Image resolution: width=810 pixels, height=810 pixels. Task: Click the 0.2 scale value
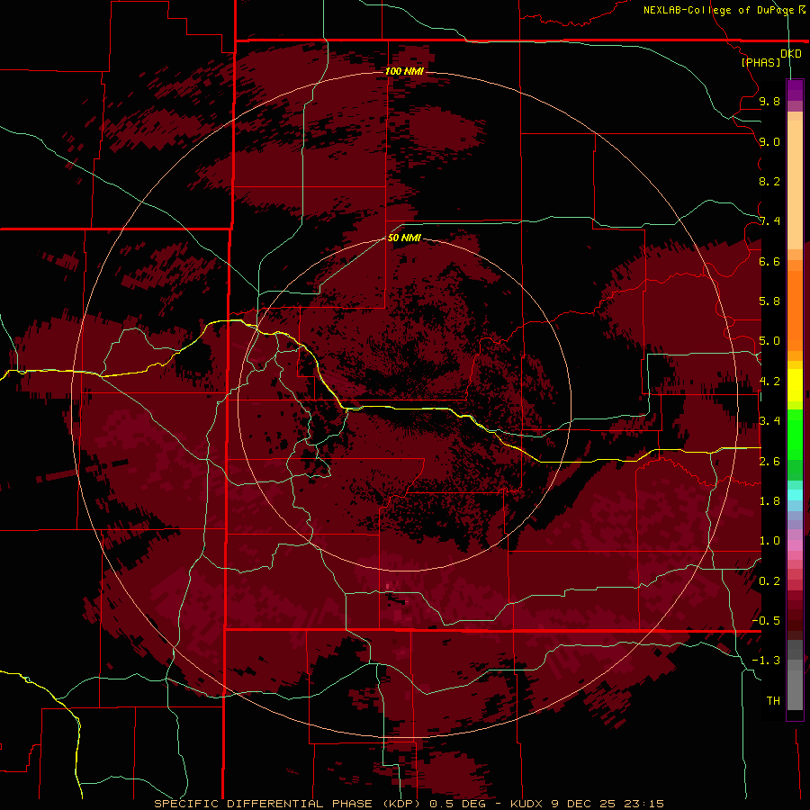pyautogui.click(x=769, y=581)
